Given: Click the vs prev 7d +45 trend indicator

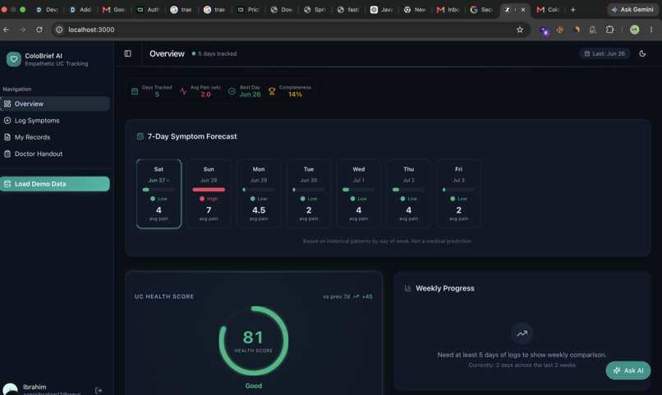Looking at the screenshot, I should [347, 296].
